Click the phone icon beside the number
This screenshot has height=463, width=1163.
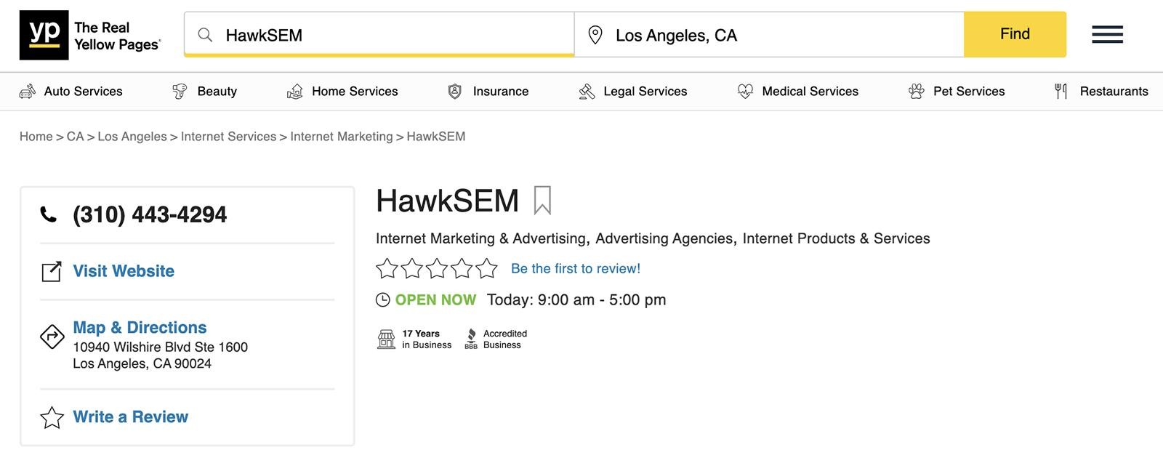pyautogui.click(x=48, y=214)
